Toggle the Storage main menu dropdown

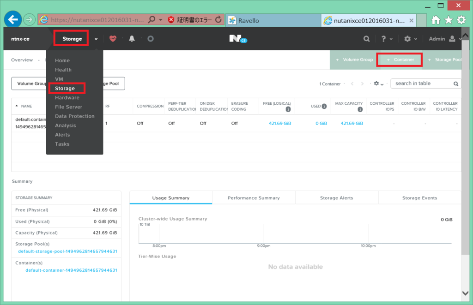point(72,39)
